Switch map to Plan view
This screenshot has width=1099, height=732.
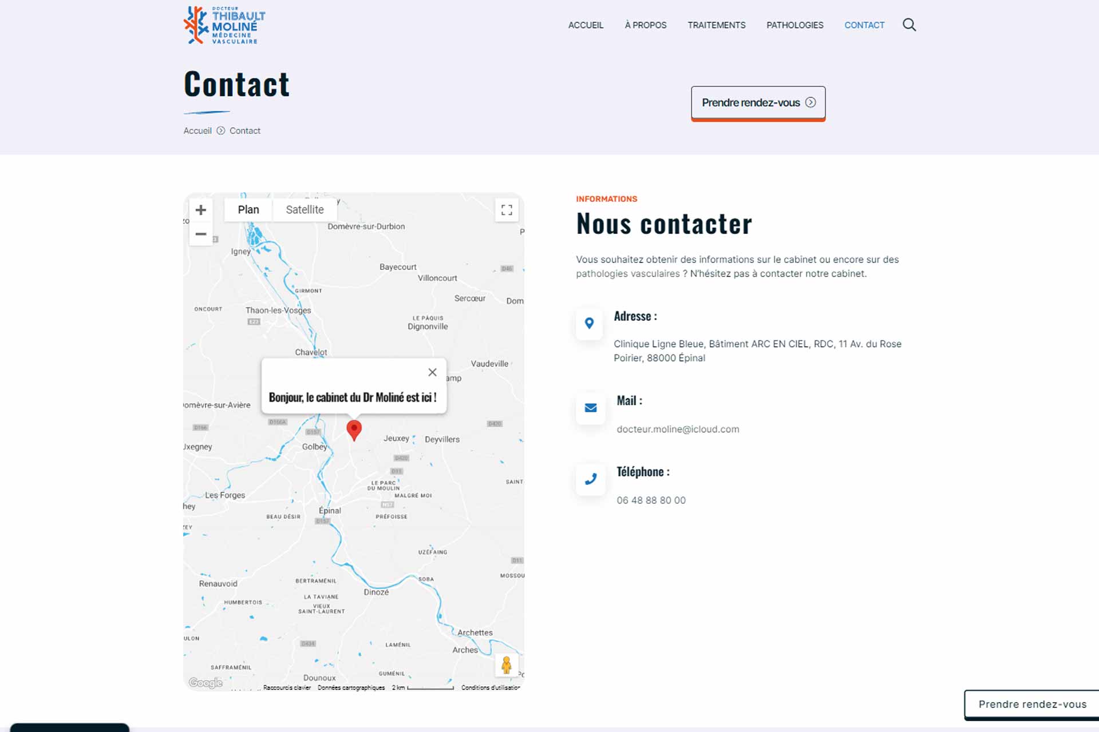click(248, 210)
